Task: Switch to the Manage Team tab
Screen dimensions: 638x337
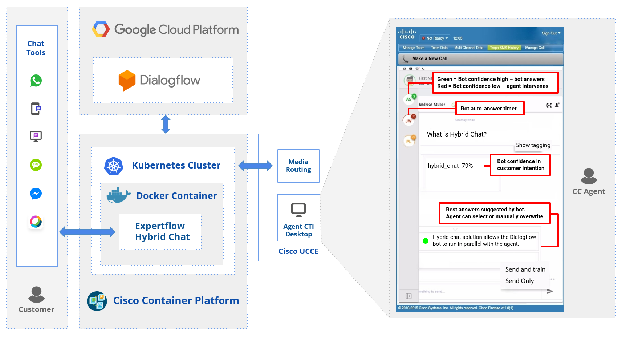Action: (x=413, y=48)
